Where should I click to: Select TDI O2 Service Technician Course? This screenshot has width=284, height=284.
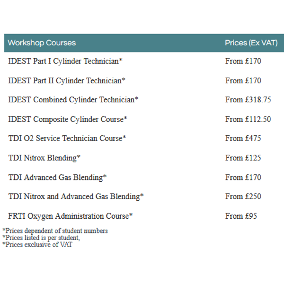pyautogui.click(x=67, y=138)
